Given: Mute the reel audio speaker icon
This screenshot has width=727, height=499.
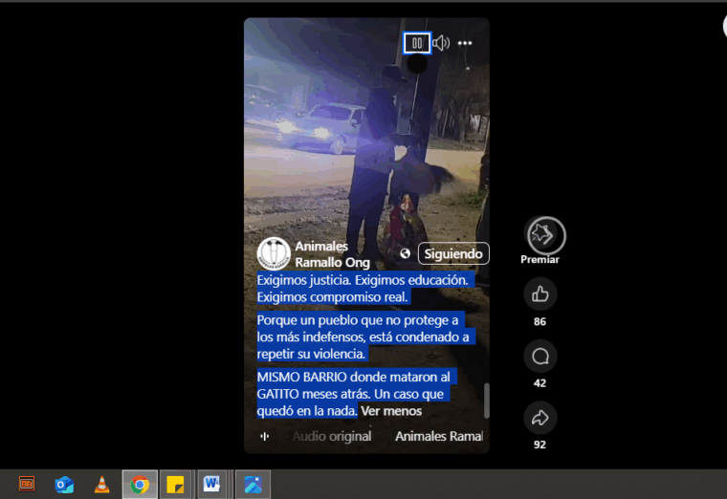Looking at the screenshot, I should [x=441, y=43].
